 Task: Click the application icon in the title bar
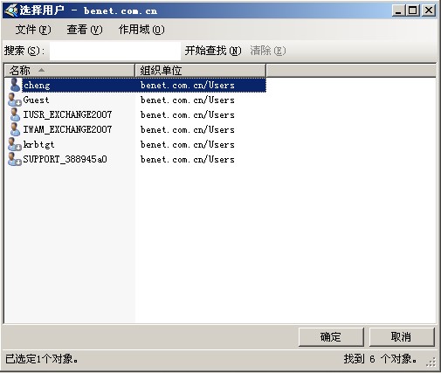click(11, 10)
